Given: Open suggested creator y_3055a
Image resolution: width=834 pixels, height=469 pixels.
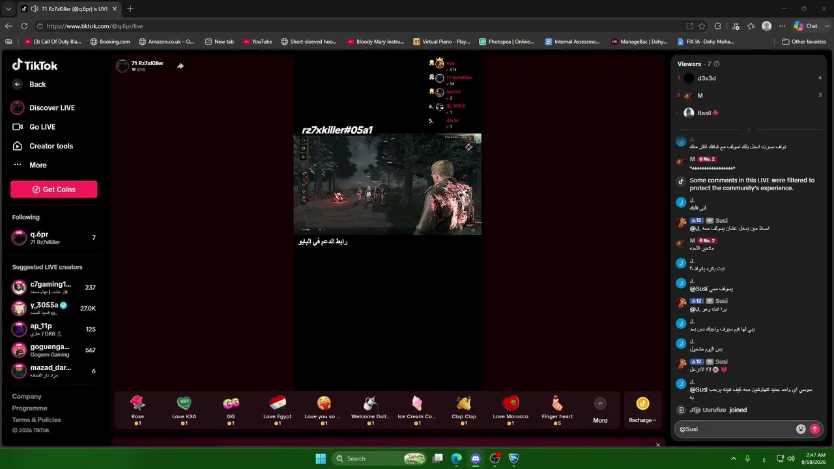Looking at the screenshot, I should (54, 308).
